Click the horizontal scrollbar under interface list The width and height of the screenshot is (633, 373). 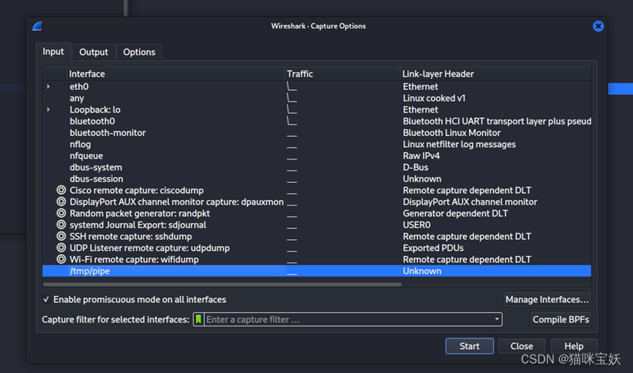click(222, 285)
